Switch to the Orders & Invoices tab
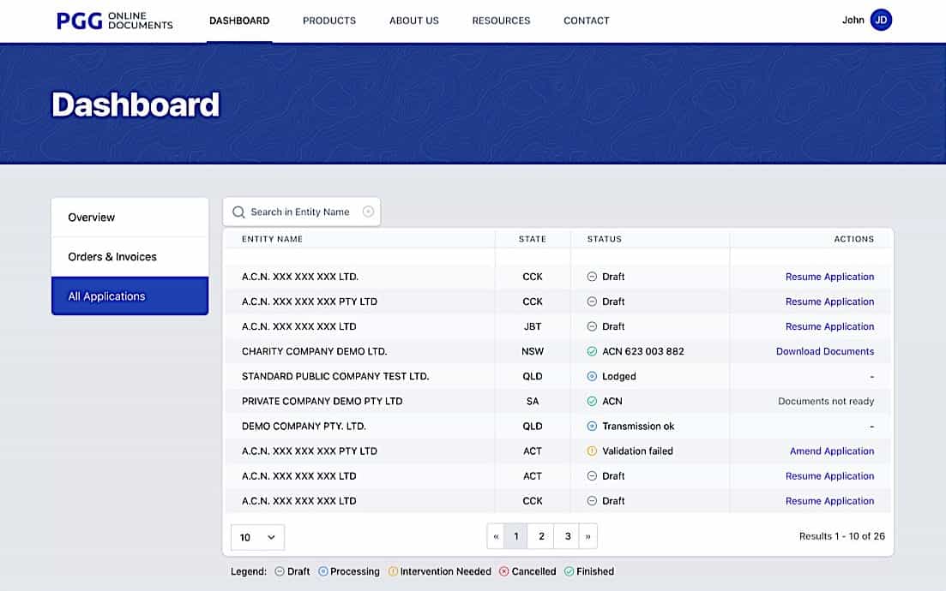 112,256
